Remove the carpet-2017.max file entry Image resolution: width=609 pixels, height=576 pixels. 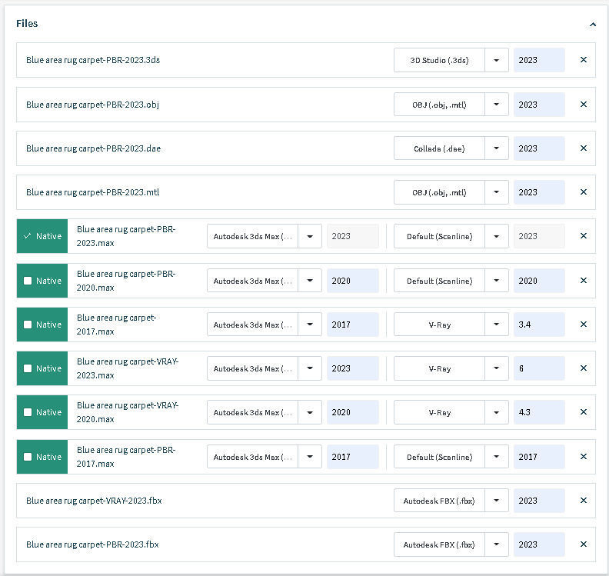[x=583, y=325]
